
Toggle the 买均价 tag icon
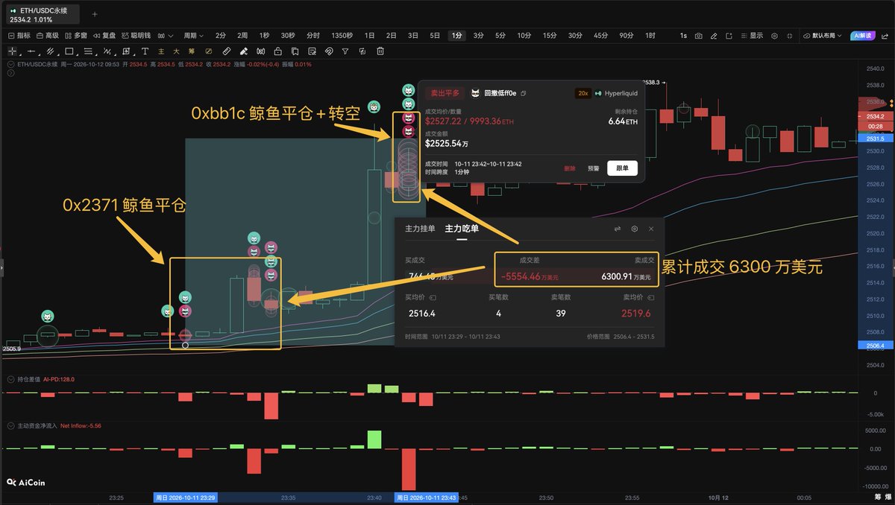tap(433, 298)
